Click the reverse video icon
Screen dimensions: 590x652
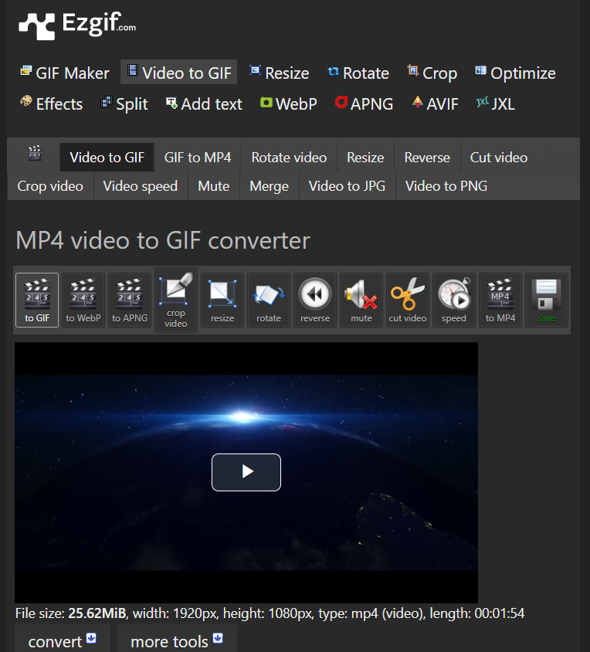315,300
